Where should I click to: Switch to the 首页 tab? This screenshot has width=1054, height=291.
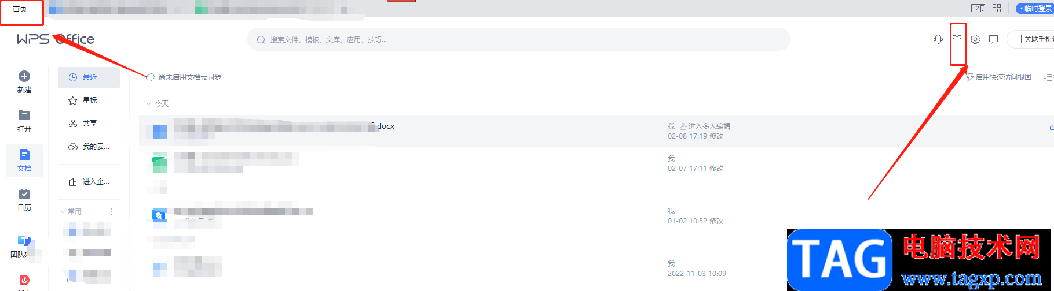pyautogui.click(x=20, y=9)
